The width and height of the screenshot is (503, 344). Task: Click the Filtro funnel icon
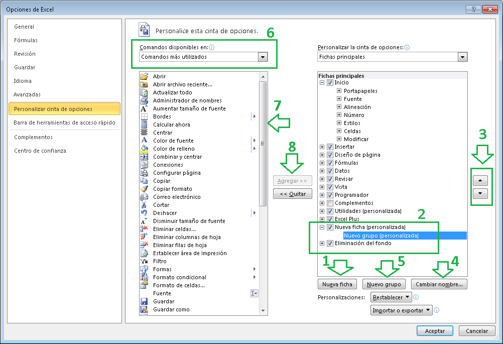(144, 261)
